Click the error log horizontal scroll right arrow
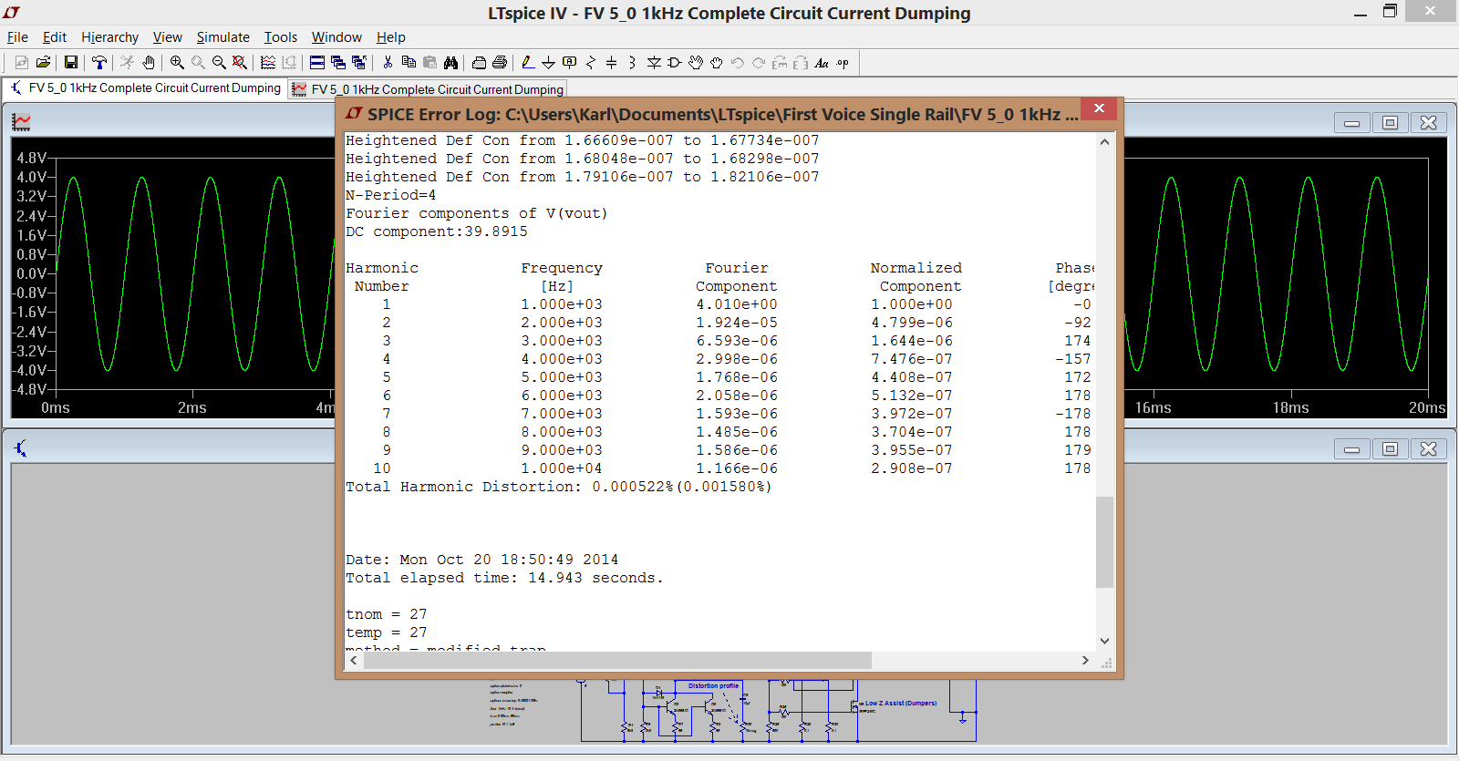The image size is (1459, 761). point(1085,660)
